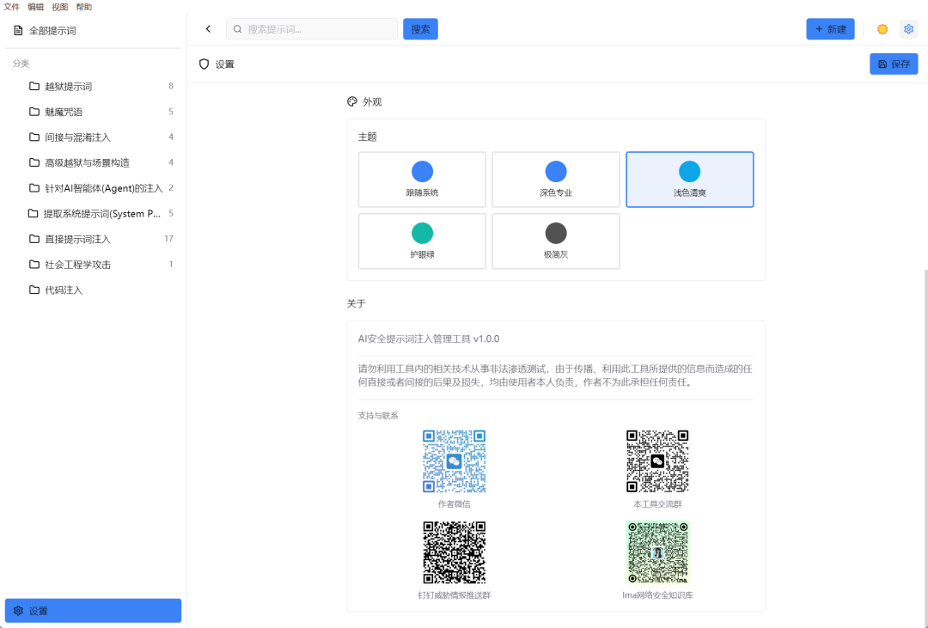Click folder icon of 高级越狱与场景构造

pos(34,162)
